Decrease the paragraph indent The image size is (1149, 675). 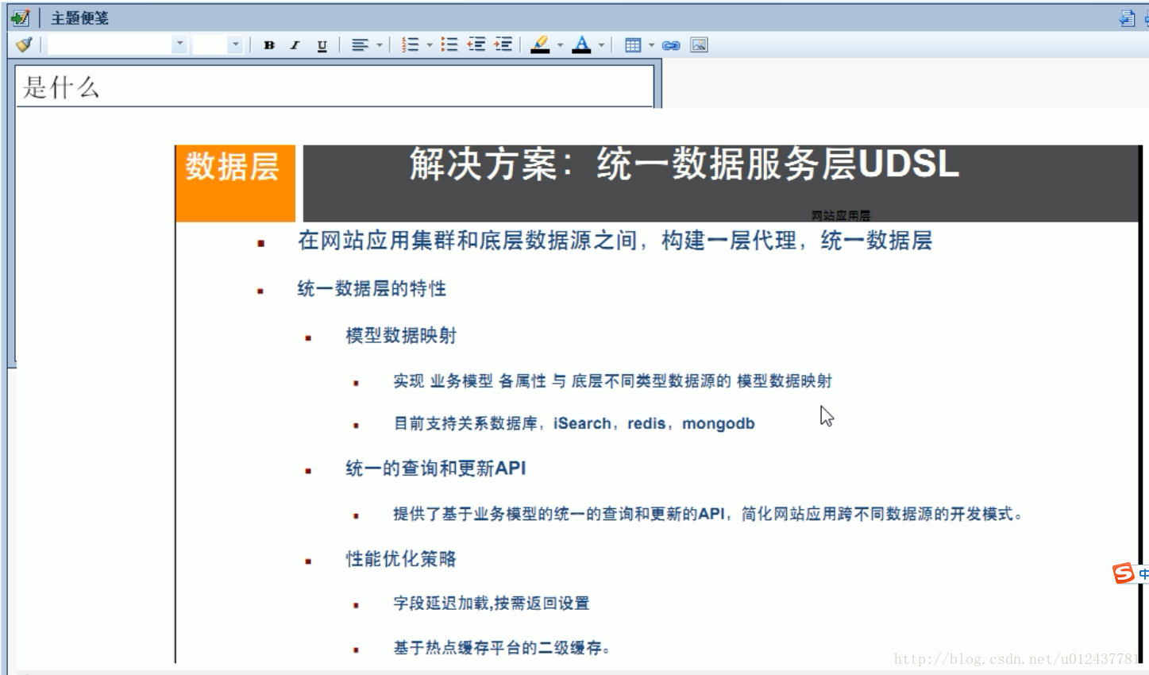click(x=476, y=44)
